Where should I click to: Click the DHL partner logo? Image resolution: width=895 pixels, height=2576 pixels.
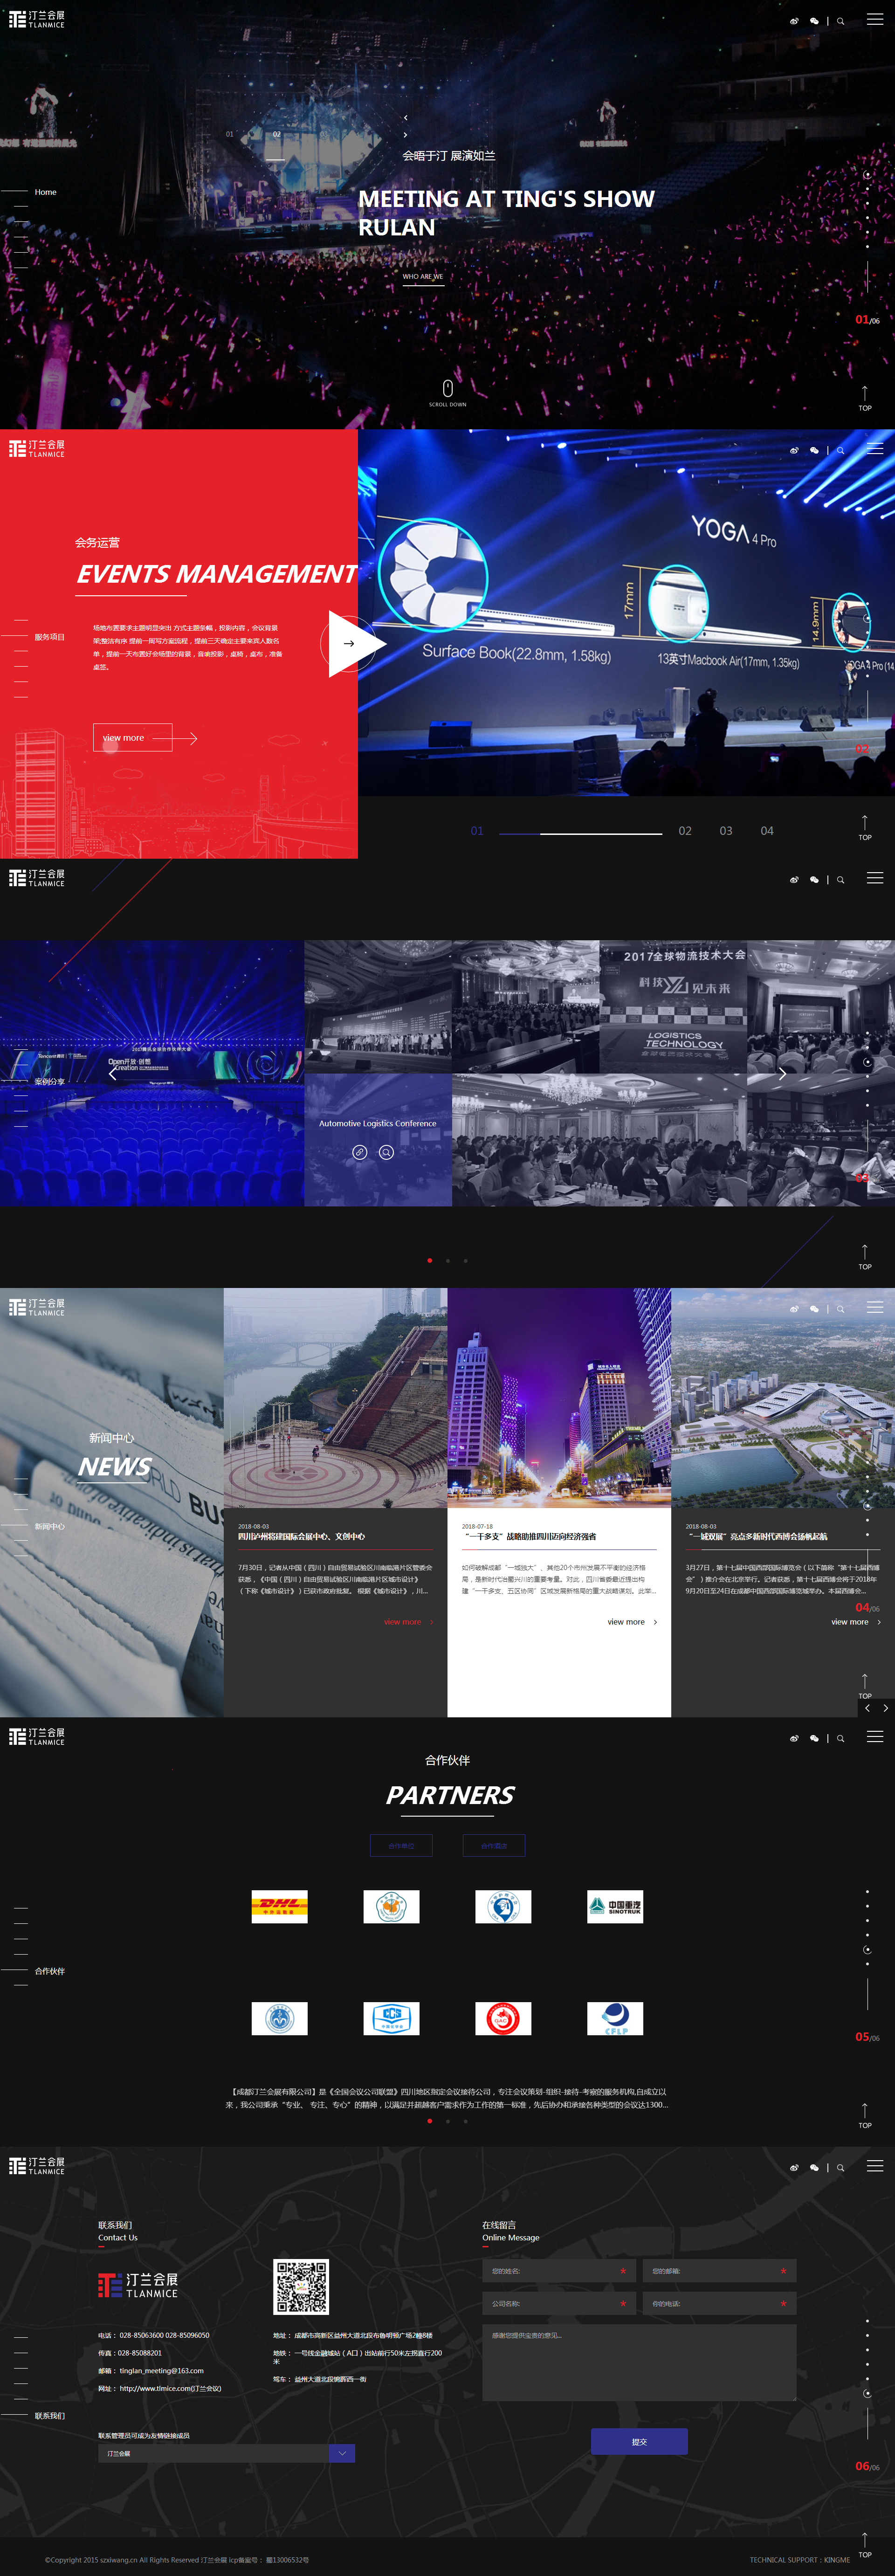[279, 1906]
